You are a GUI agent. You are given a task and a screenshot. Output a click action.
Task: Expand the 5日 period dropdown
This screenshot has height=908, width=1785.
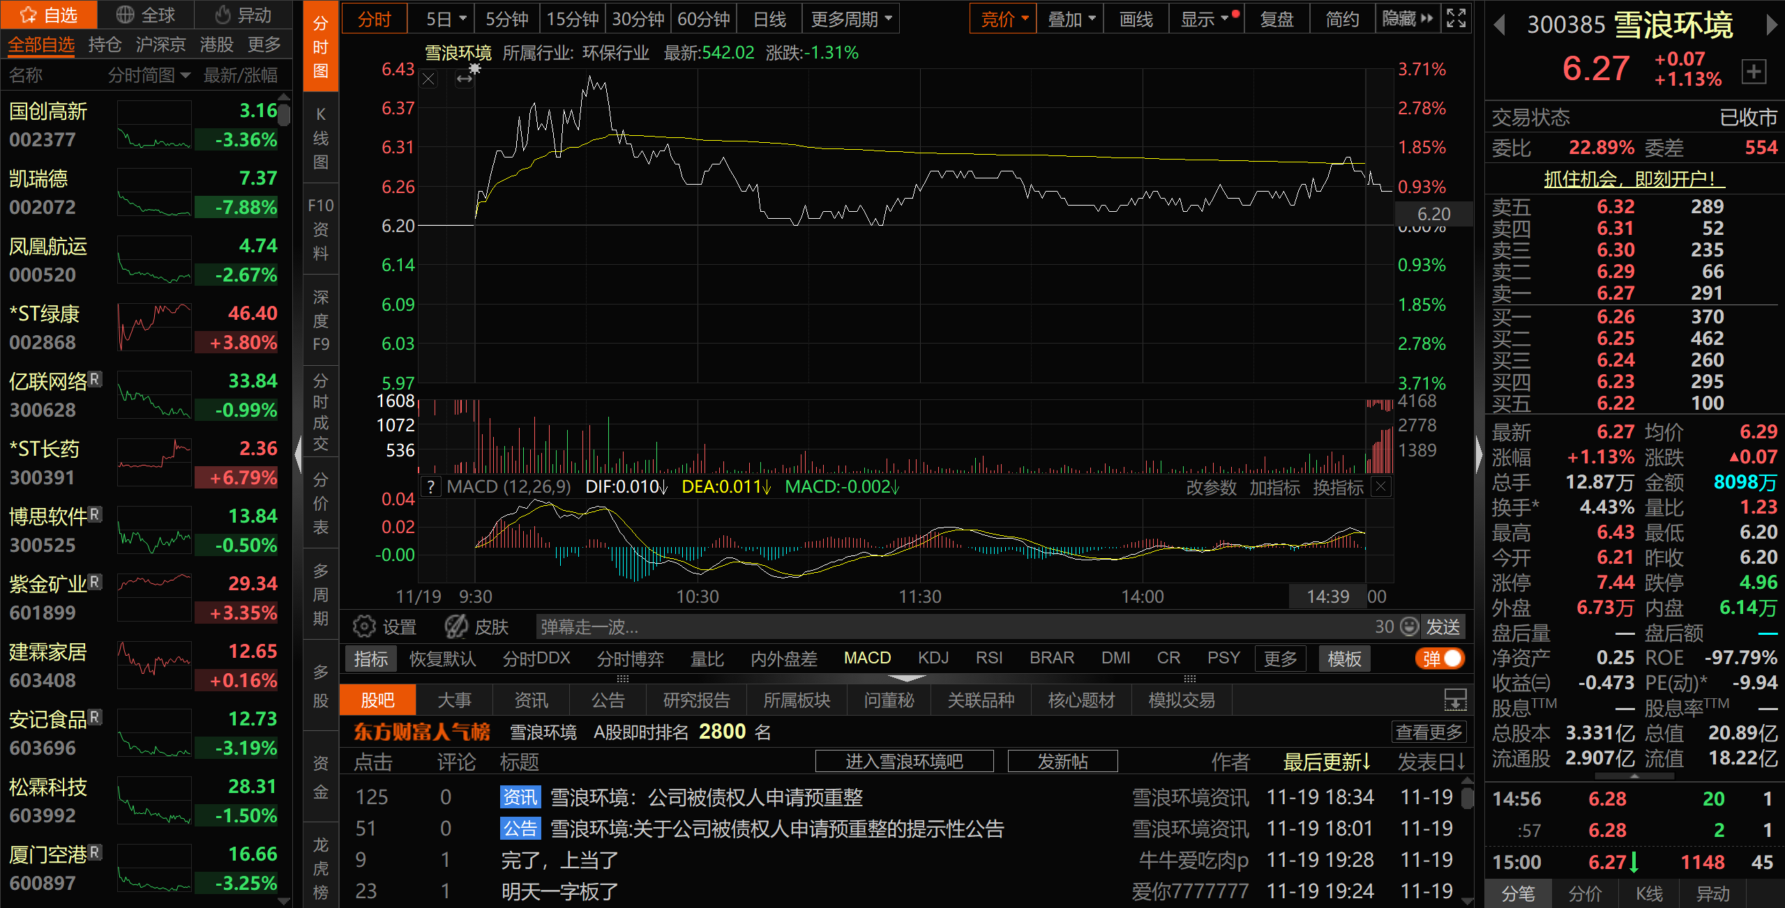pyautogui.click(x=462, y=19)
